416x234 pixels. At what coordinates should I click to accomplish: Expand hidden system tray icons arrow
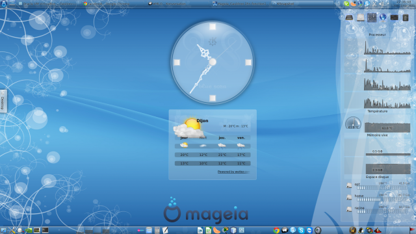(x=389, y=4)
